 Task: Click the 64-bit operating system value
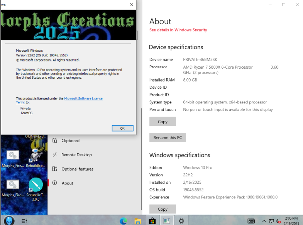tap(225, 102)
